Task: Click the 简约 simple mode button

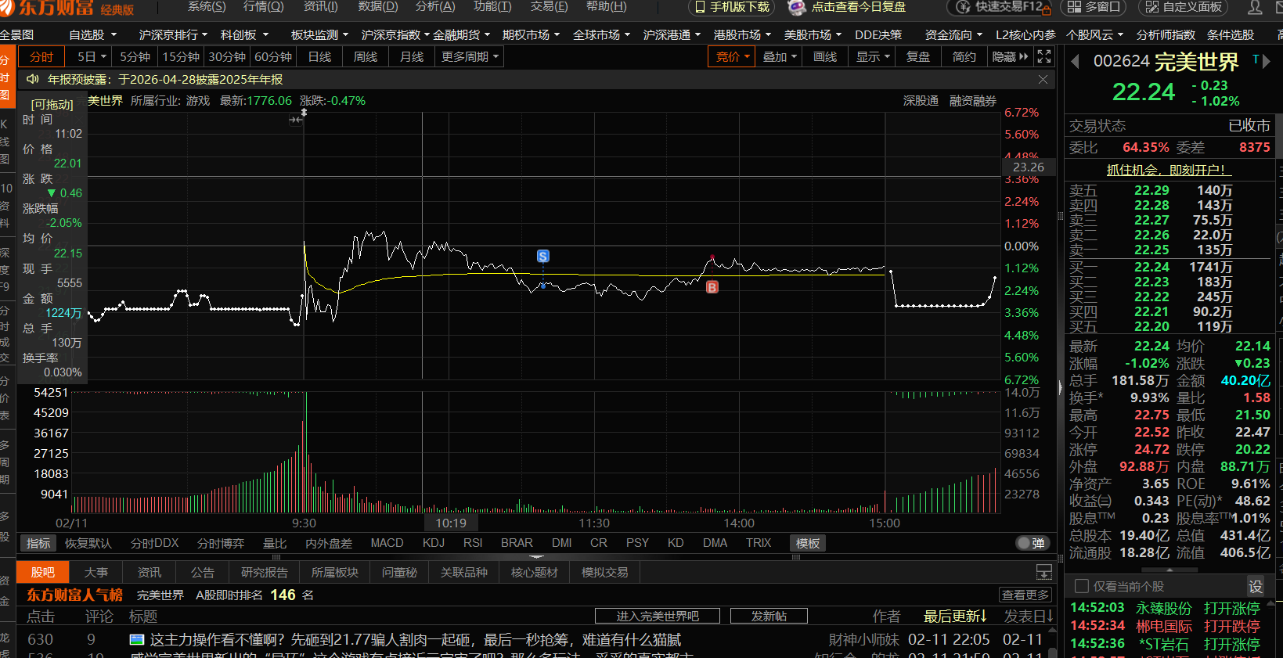Action: pos(964,57)
